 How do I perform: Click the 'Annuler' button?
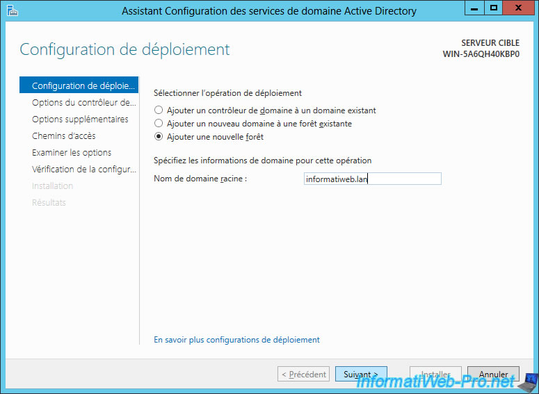(x=493, y=375)
